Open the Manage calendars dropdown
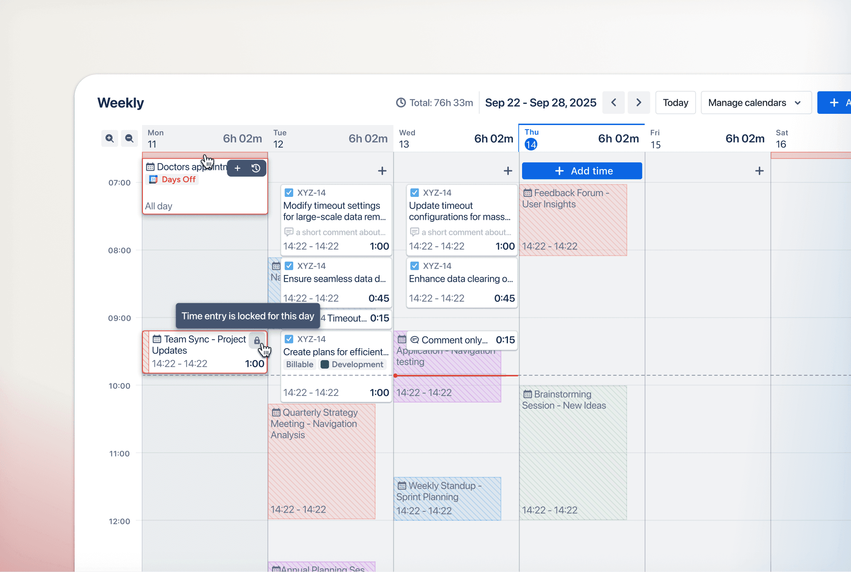The width and height of the screenshot is (851, 572). click(755, 103)
